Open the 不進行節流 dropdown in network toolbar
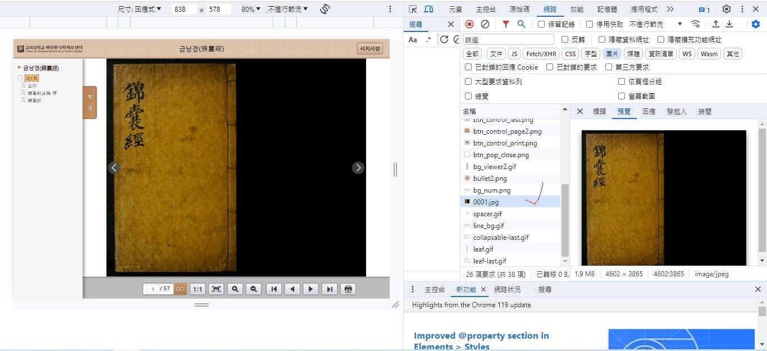The height and width of the screenshot is (351, 767). coord(655,24)
